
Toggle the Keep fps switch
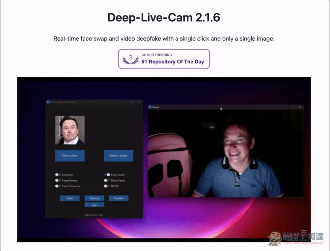(58, 174)
